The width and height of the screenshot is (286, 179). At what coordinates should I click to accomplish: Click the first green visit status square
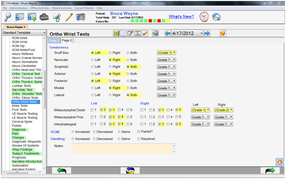[132, 21]
